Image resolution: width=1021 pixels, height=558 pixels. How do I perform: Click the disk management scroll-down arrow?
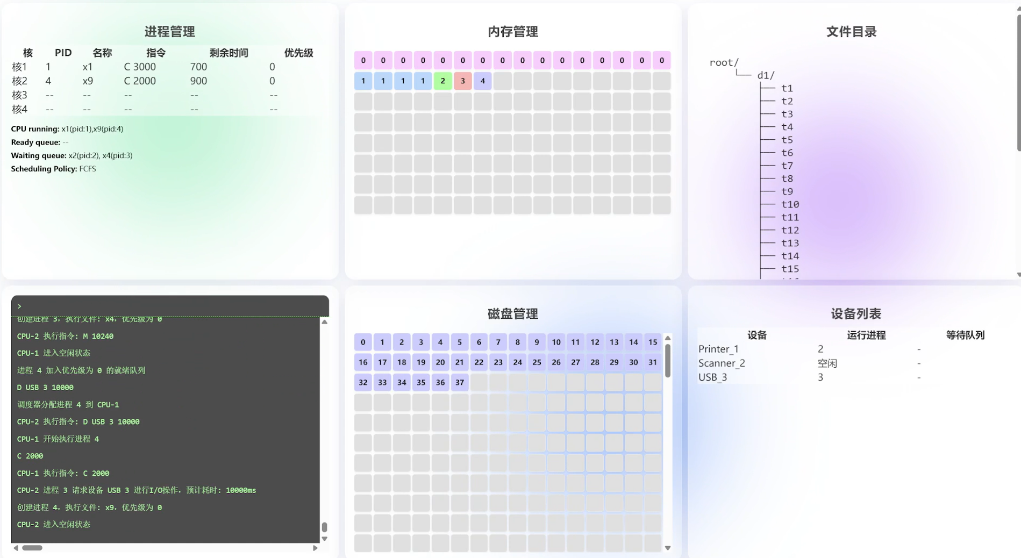[668, 548]
